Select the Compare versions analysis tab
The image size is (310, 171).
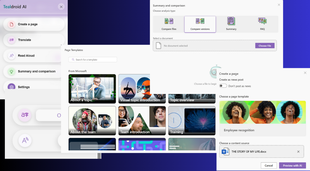[200, 24]
